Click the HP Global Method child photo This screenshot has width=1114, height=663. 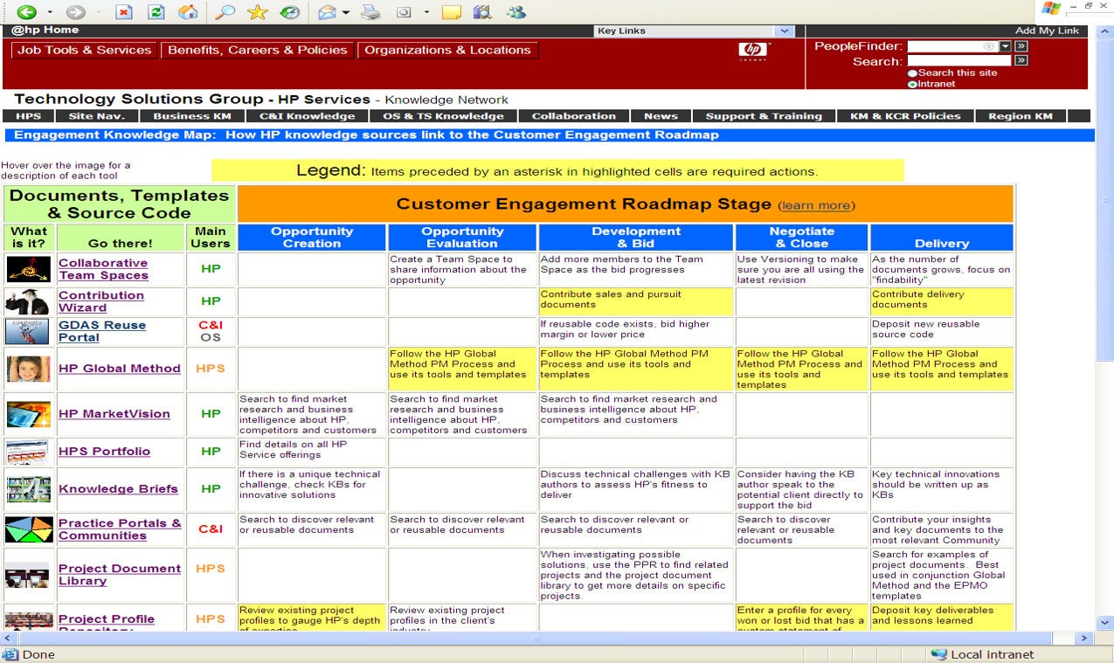[28, 369]
